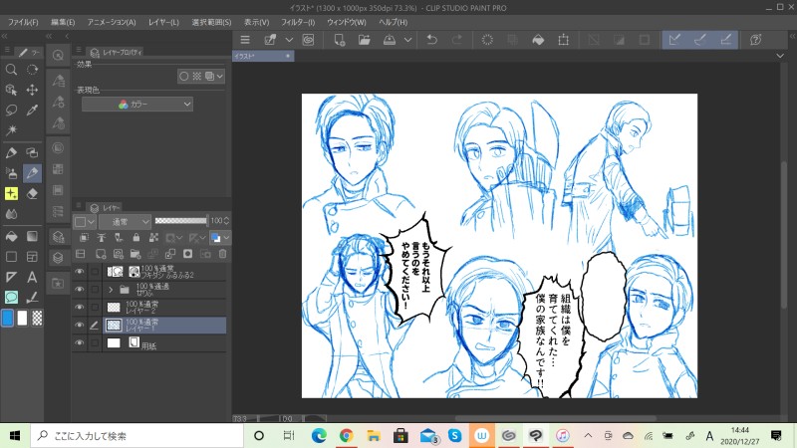Click the blue main color swatch

pyautogui.click(x=8, y=319)
